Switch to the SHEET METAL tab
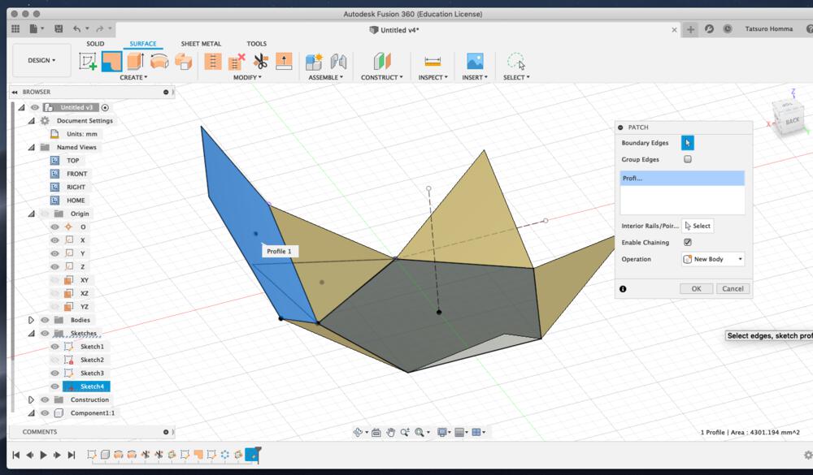The height and width of the screenshot is (475, 813). click(199, 43)
